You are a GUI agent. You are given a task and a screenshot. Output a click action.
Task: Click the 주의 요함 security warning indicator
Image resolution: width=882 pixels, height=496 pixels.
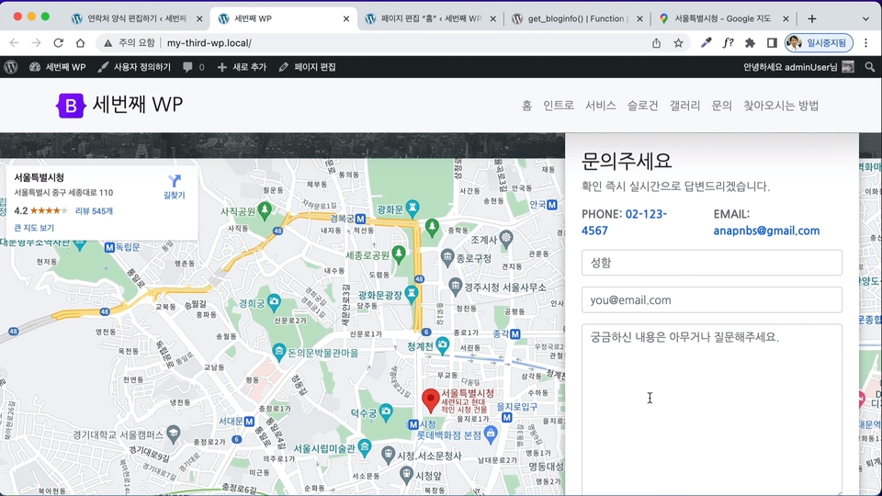[x=129, y=43]
